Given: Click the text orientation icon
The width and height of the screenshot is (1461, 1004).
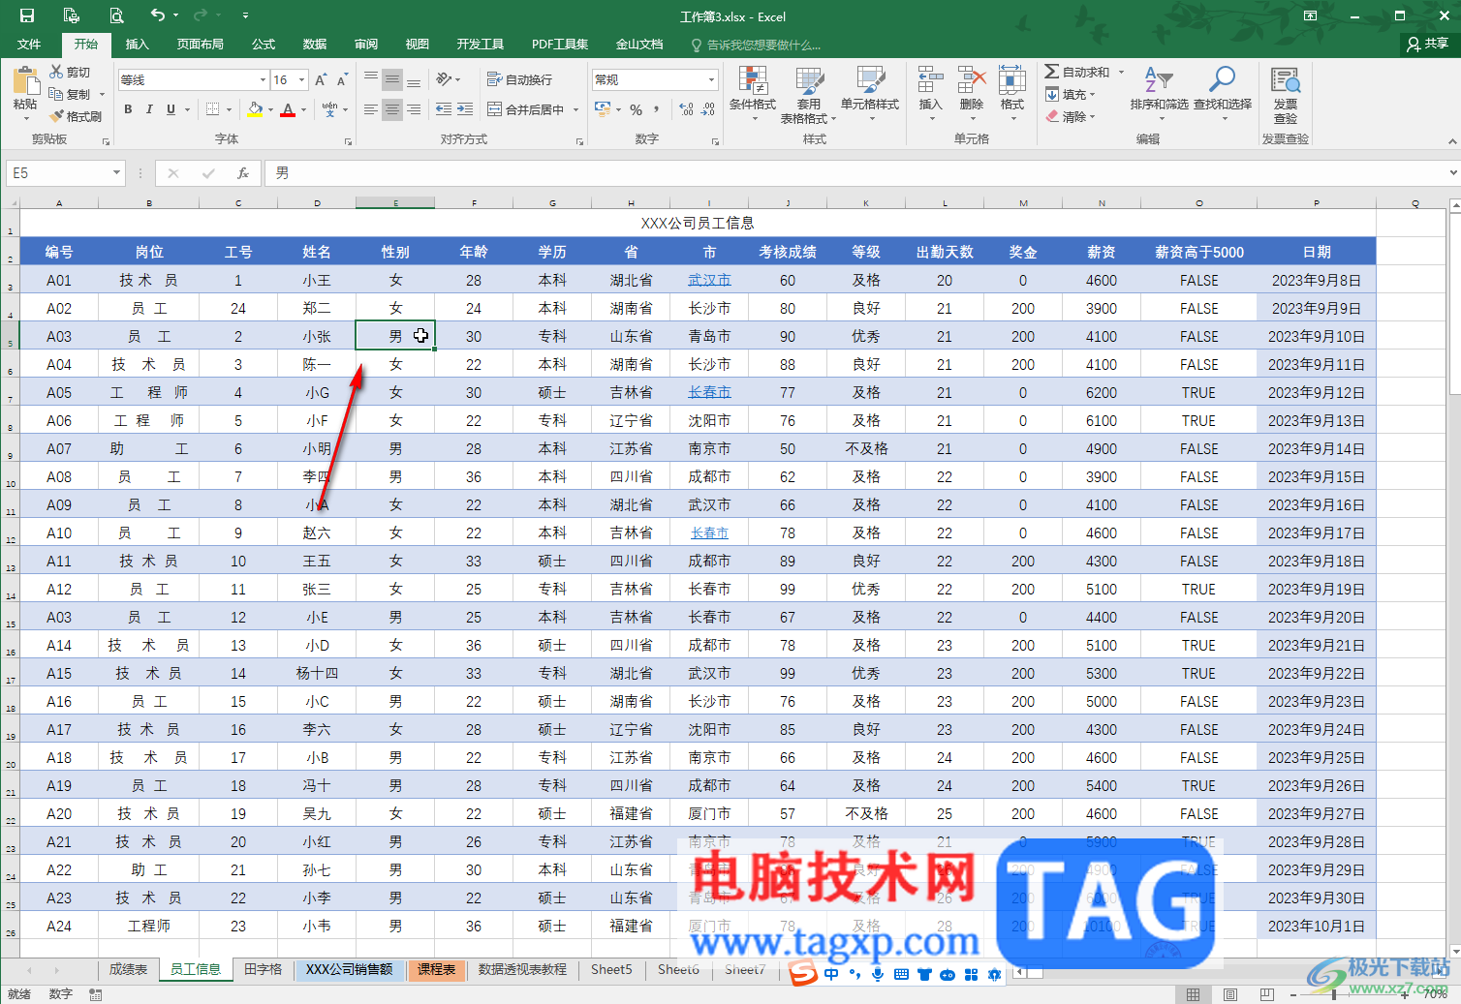Looking at the screenshot, I should [443, 79].
